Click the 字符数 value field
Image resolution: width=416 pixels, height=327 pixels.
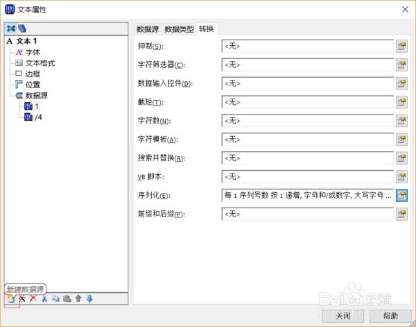pos(307,121)
